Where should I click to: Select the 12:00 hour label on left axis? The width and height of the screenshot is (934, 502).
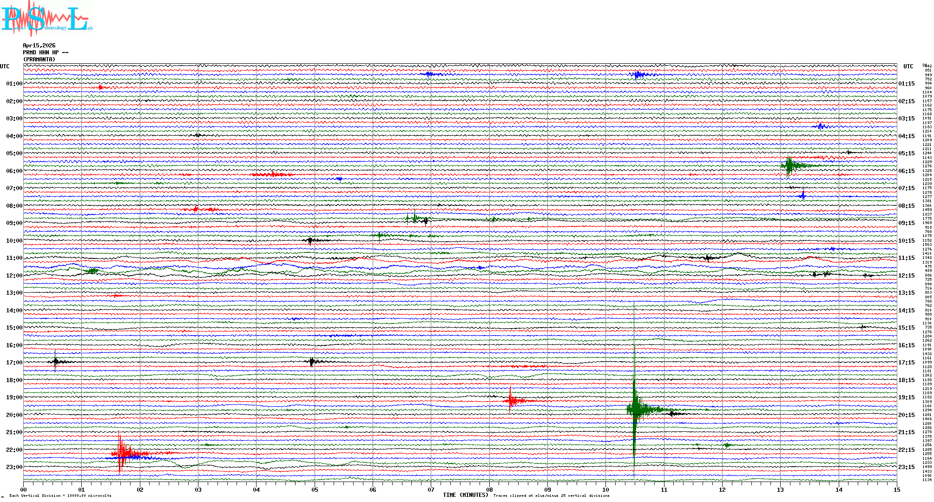[14, 276]
